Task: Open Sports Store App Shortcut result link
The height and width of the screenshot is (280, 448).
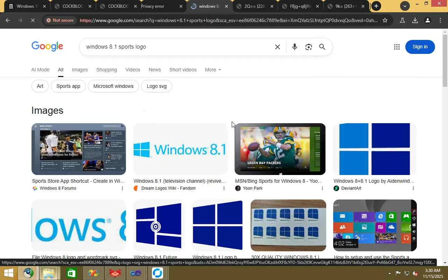Action: (78, 181)
